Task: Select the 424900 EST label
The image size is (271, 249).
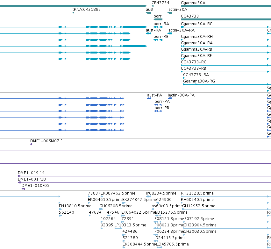Action: (164, 200)
